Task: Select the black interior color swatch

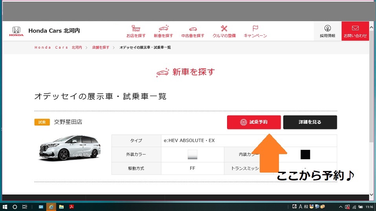Action: (305, 155)
